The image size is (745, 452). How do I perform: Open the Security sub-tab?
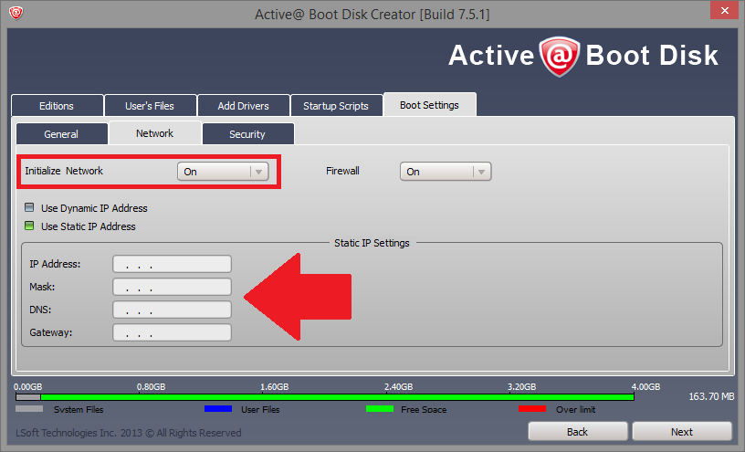[x=247, y=134]
